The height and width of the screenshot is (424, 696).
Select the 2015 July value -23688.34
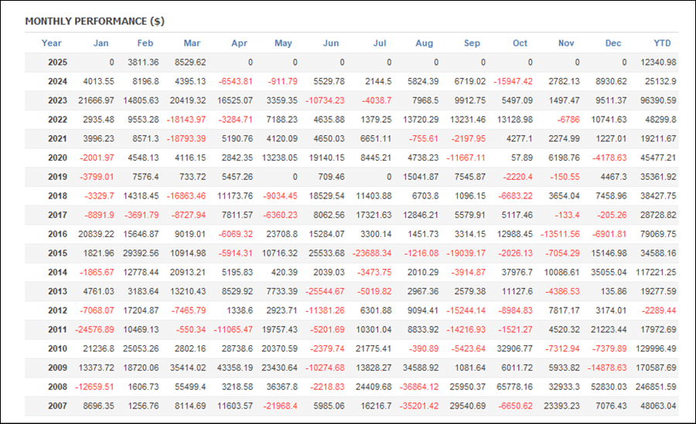pos(372,253)
